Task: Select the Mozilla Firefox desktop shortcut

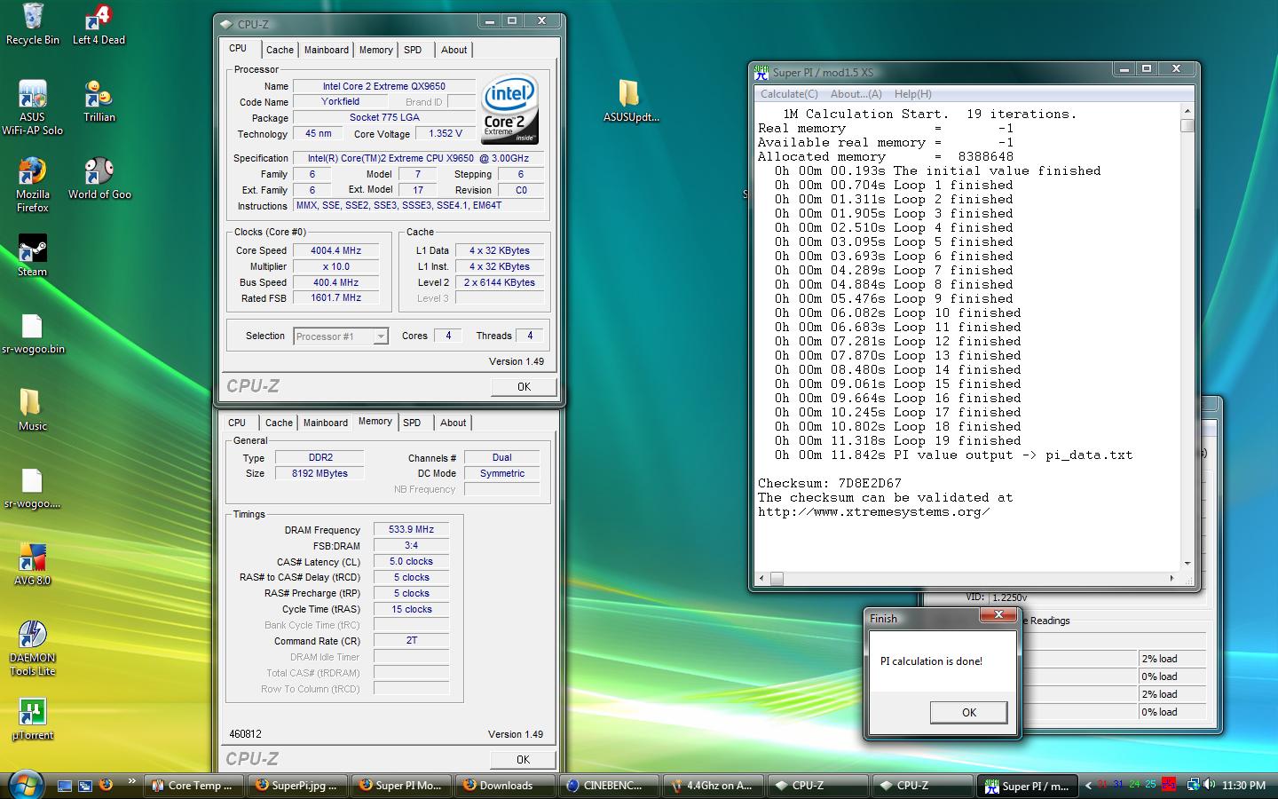Action: [32, 185]
